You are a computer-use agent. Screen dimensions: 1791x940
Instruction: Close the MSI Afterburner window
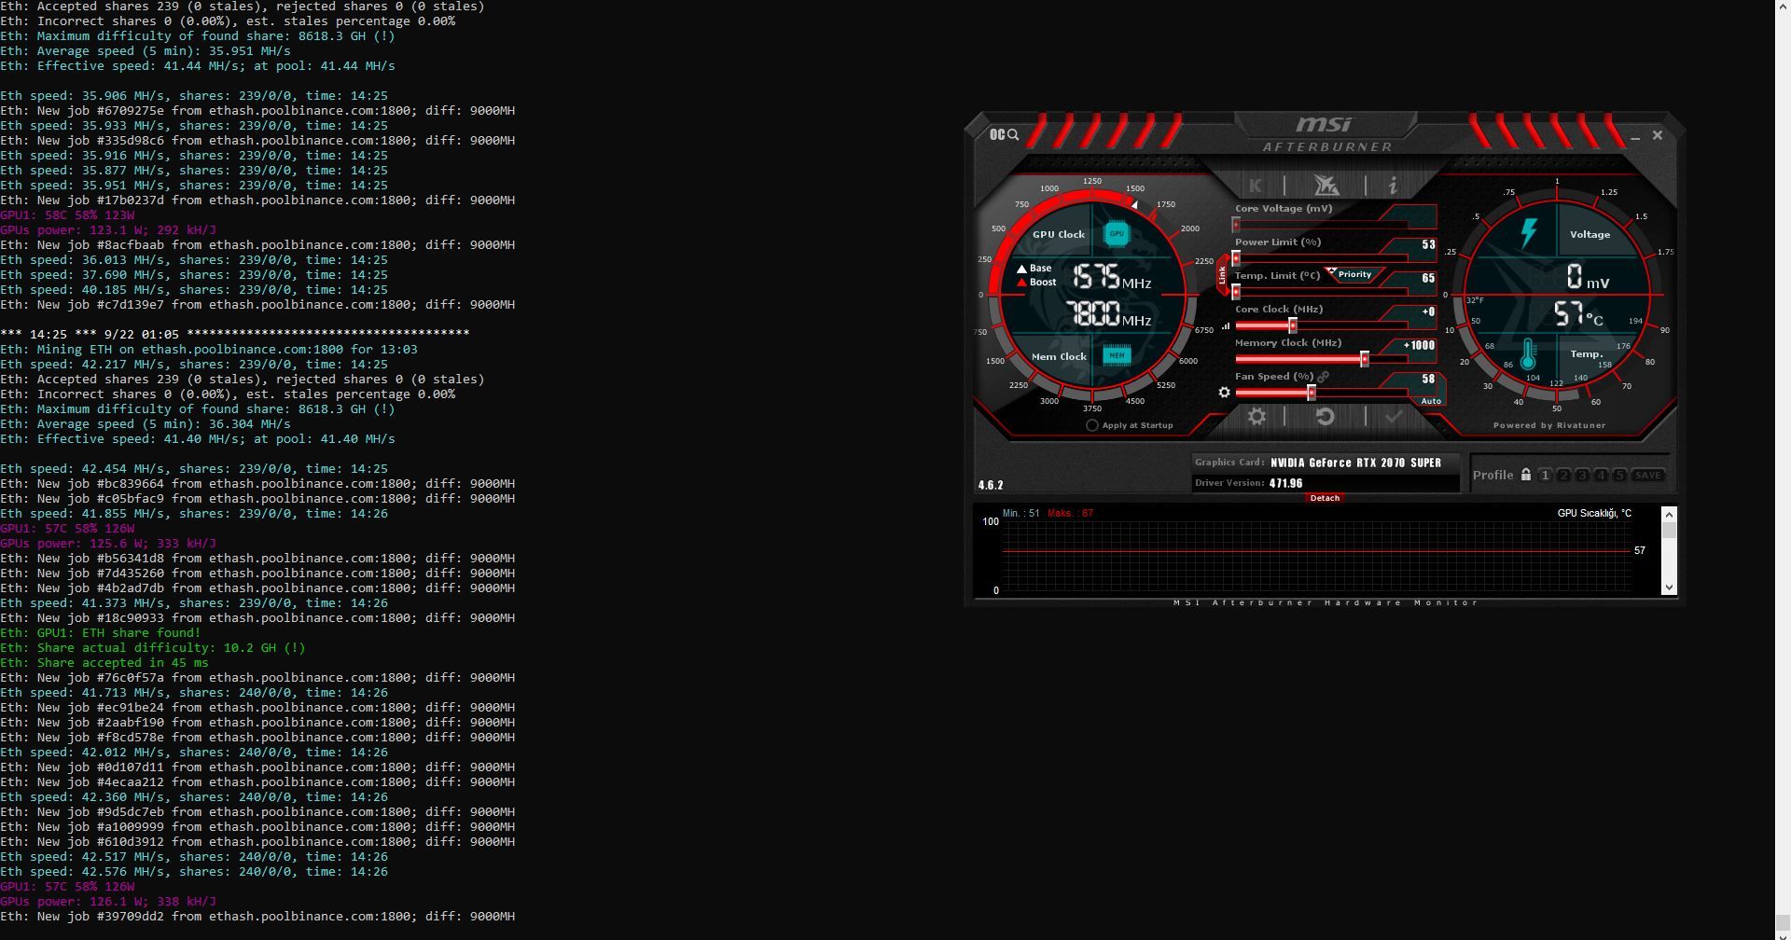(x=1658, y=135)
